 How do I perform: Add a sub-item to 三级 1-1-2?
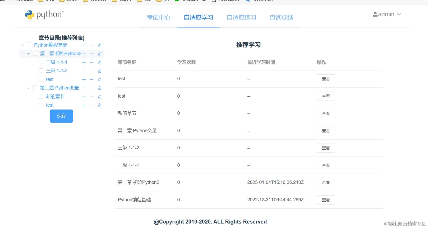(84, 71)
